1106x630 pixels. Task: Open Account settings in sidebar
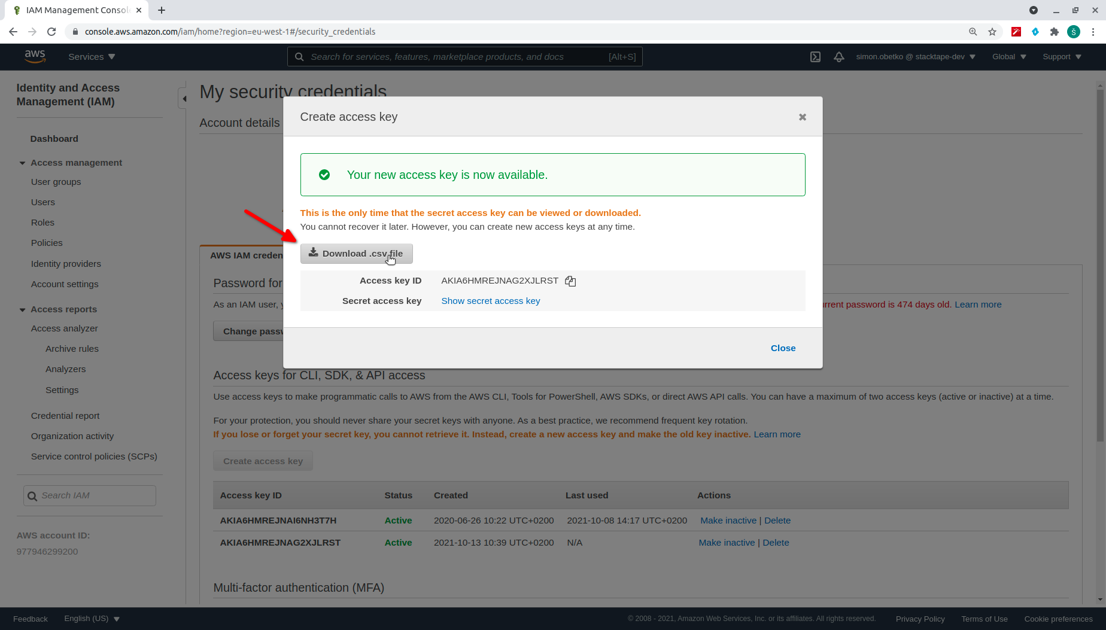tap(65, 284)
